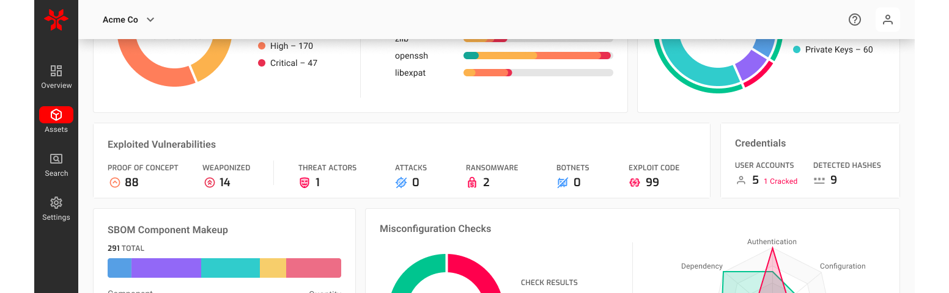949x293 pixels.
Task: Click the pink segment of SBOM bar
Action: click(314, 268)
